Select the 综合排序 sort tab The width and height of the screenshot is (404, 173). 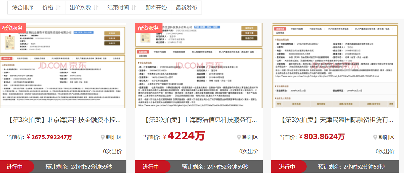pos(23,8)
